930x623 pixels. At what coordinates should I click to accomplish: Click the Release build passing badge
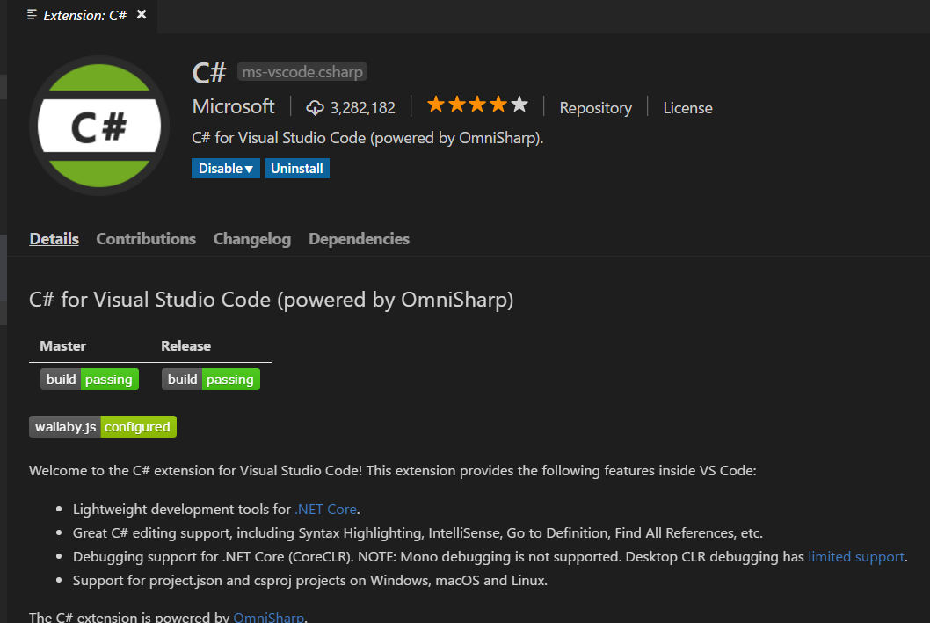(210, 379)
